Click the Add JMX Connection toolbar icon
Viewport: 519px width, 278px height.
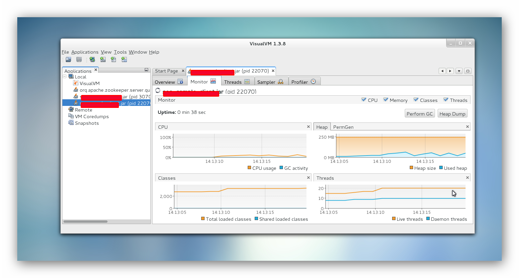[103, 60]
